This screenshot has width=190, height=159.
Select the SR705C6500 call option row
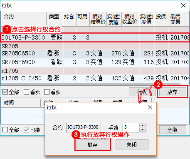pos(95,53)
